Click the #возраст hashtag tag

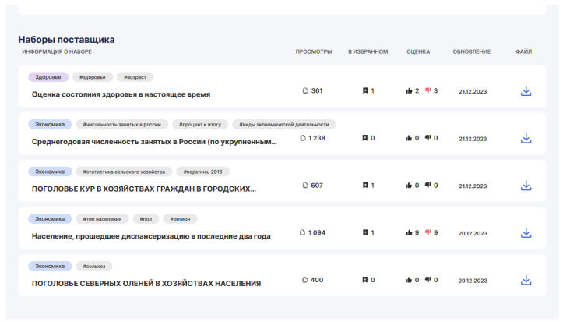pyautogui.click(x=135, y=77)
